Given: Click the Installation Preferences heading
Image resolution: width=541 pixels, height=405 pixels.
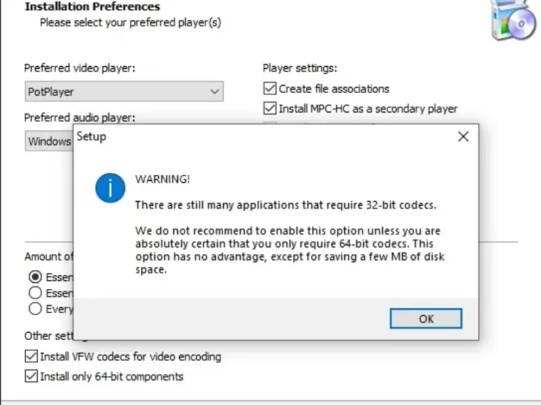Looking at the screenshot, I should [92, 7].
